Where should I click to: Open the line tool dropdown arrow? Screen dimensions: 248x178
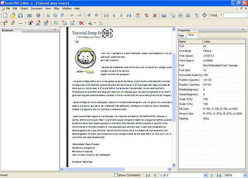click(x=25, y=23)
